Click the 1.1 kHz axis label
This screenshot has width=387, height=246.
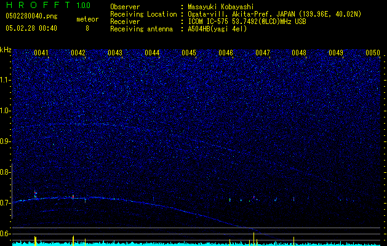point(6,80)
